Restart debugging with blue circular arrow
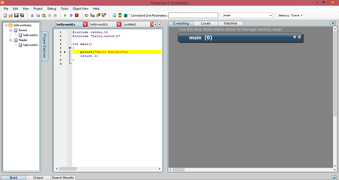 [x=70, y=15]
